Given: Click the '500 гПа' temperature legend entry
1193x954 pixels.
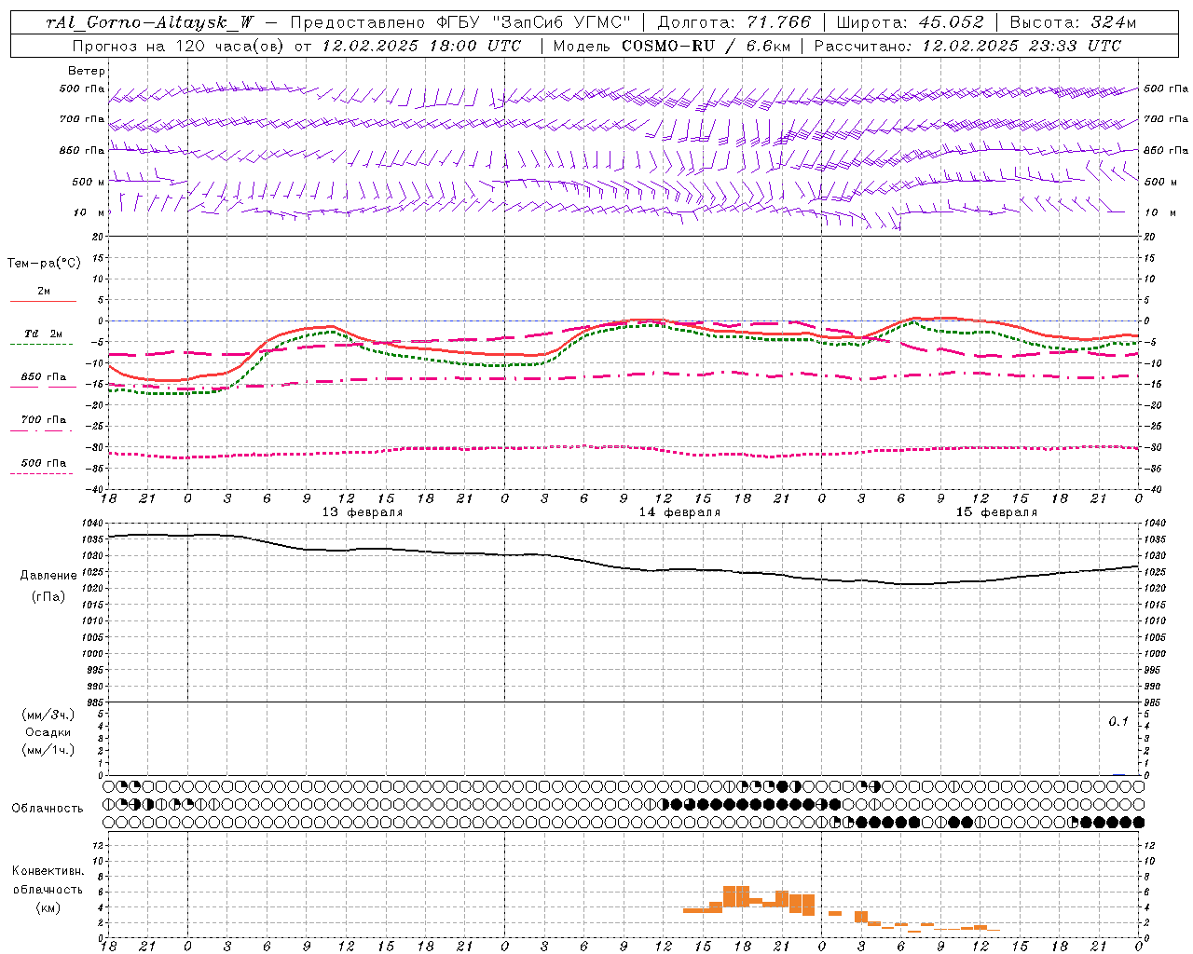Looking at the screenshot, I should [x=44, y=463].
